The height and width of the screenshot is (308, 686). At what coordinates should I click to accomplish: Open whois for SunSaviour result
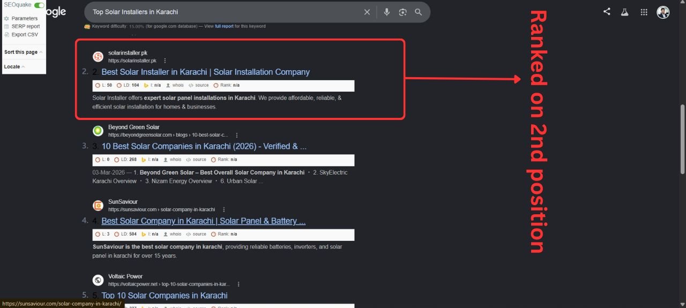172,234
